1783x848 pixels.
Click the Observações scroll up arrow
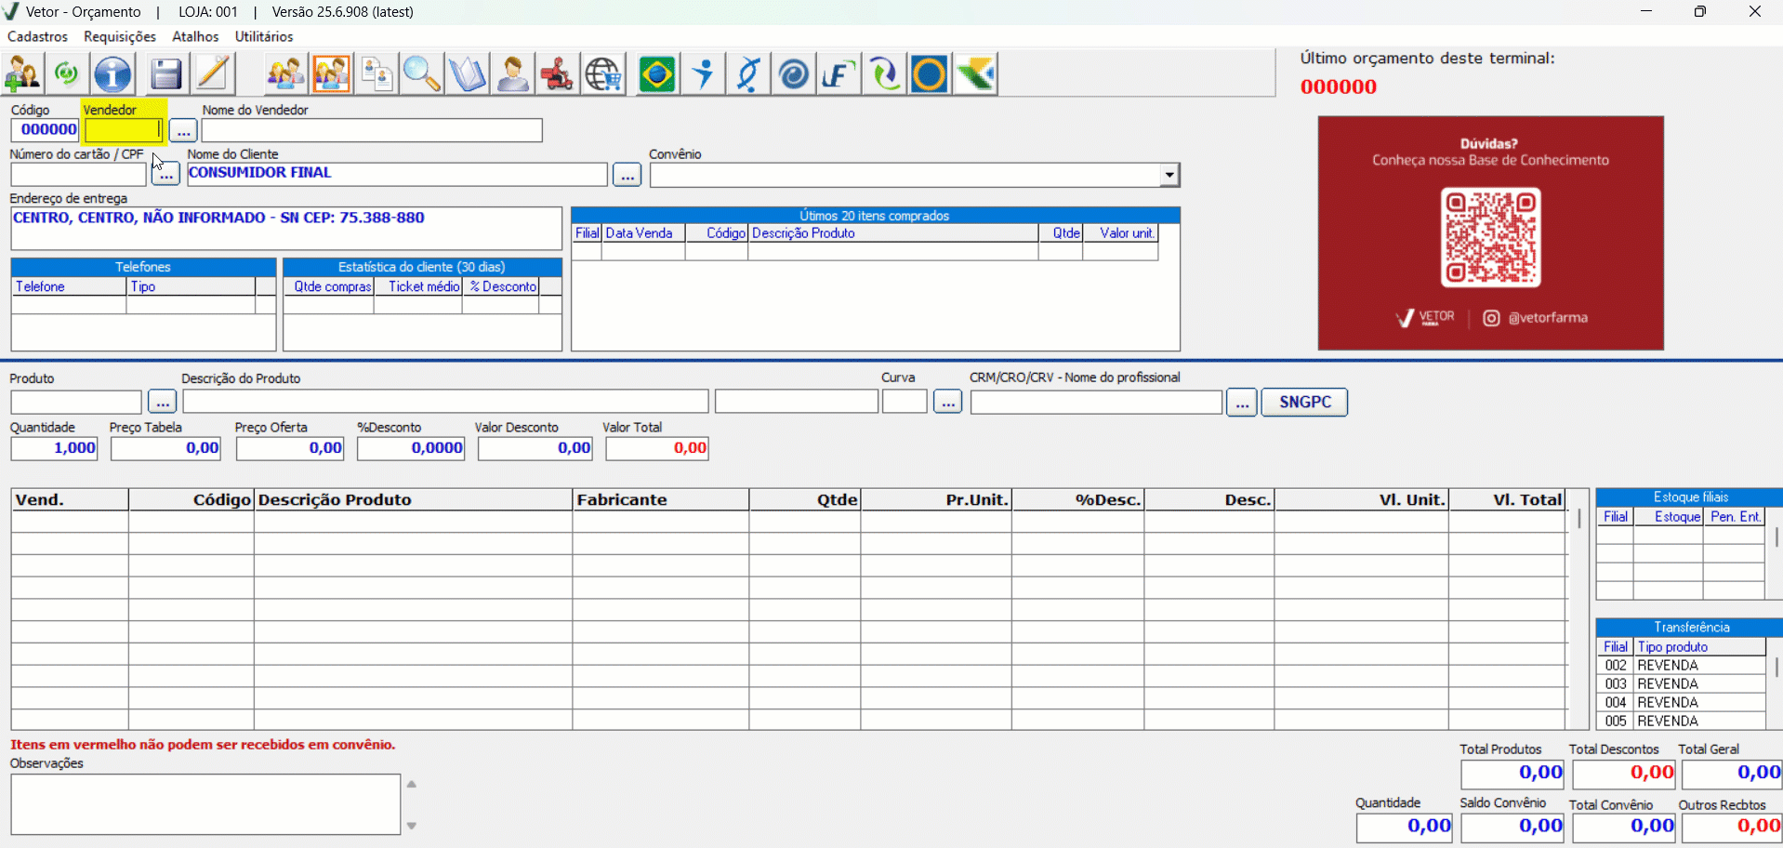pyautogui.click(x=412, y=784)
